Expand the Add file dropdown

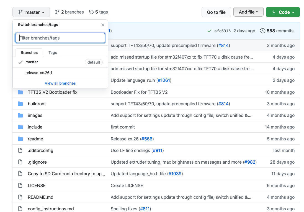(248, 12)
